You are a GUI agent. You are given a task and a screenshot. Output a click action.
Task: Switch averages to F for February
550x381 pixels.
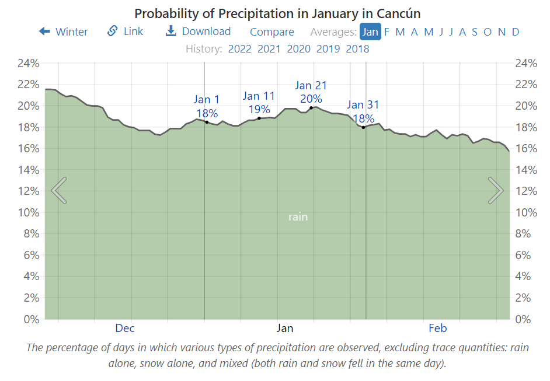click(387, 32)
